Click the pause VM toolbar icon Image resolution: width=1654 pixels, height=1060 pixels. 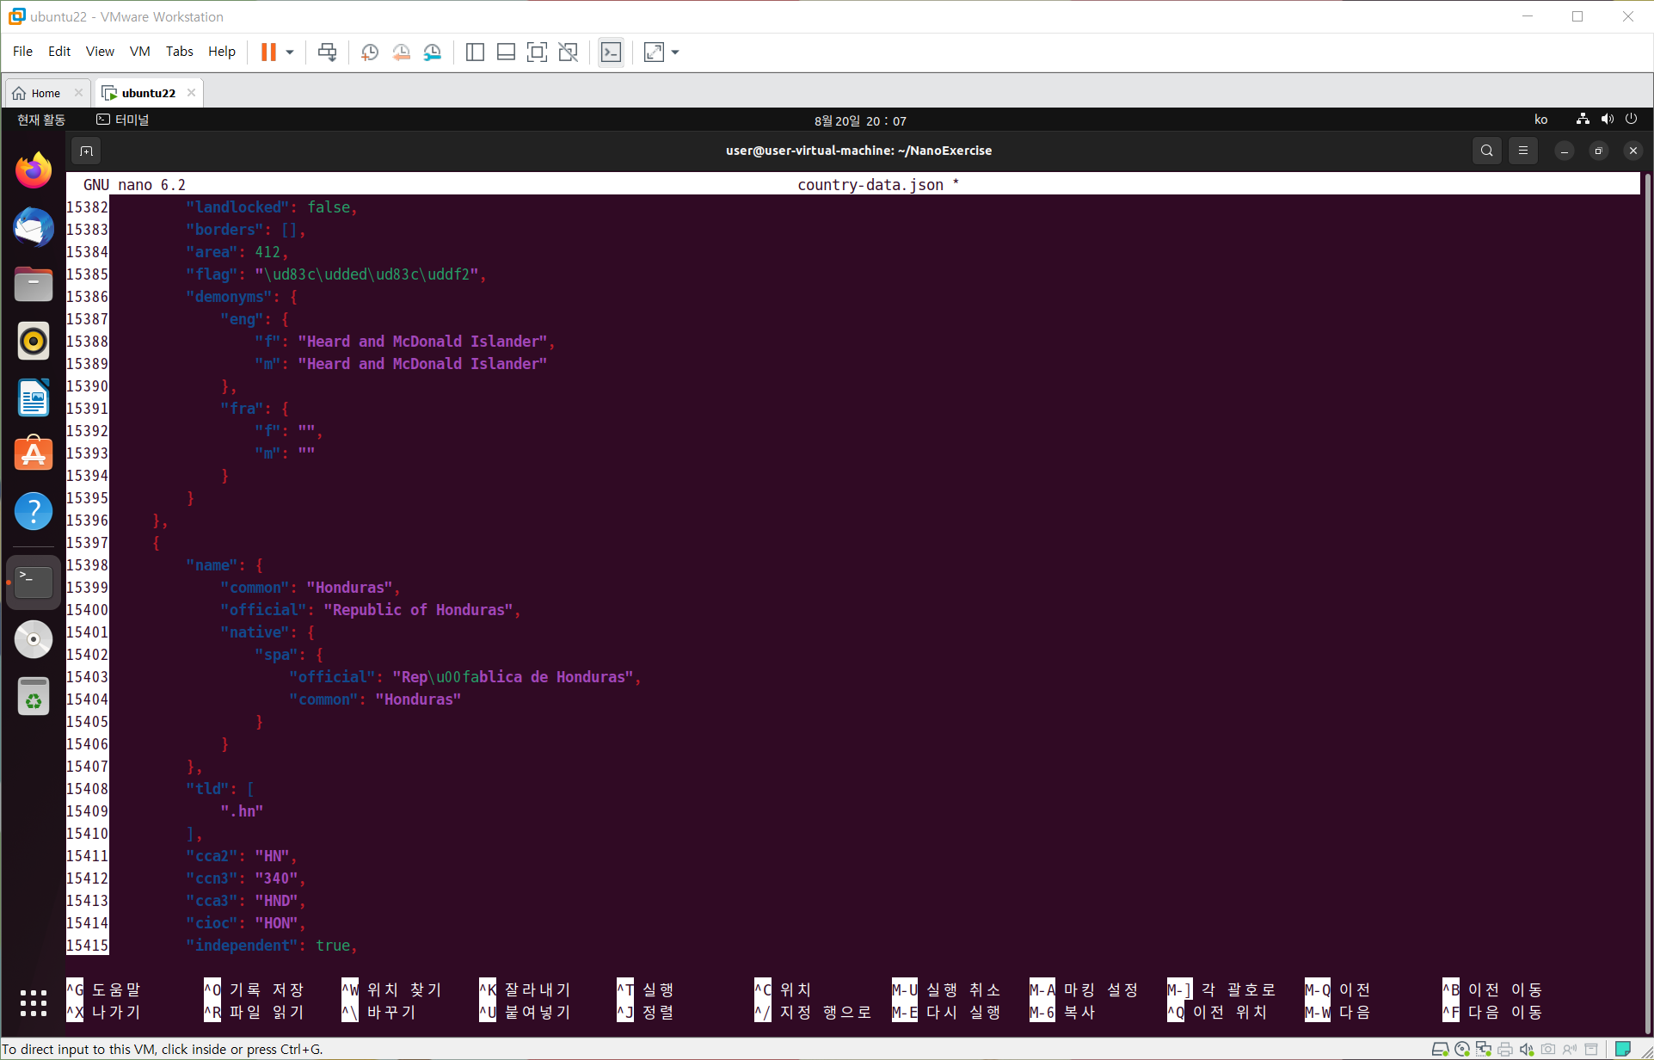(x=268, y=52)
